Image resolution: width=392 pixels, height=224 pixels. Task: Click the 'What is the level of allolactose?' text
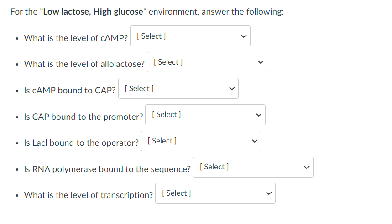click(84, 64)
